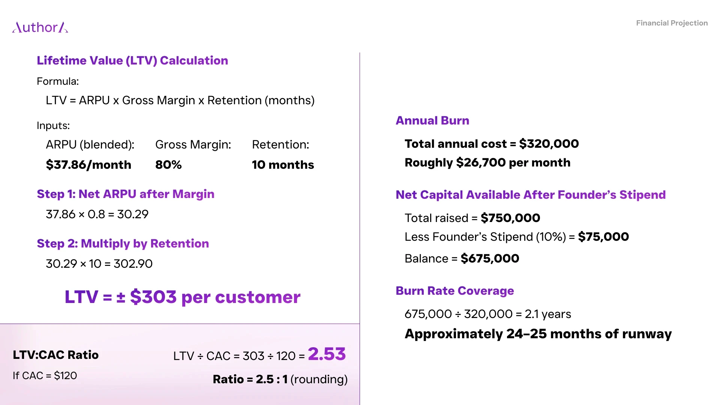The width and height of the screenshot is (720, 405).
Task: Click the Lifetime Value (LTV) Calculation heading
Action: click(x=132, y=60)
